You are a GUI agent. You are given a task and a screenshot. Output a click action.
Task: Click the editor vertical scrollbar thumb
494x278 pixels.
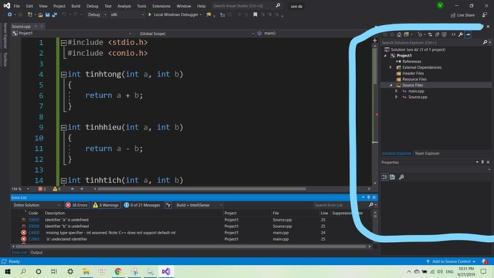point(375,66)
